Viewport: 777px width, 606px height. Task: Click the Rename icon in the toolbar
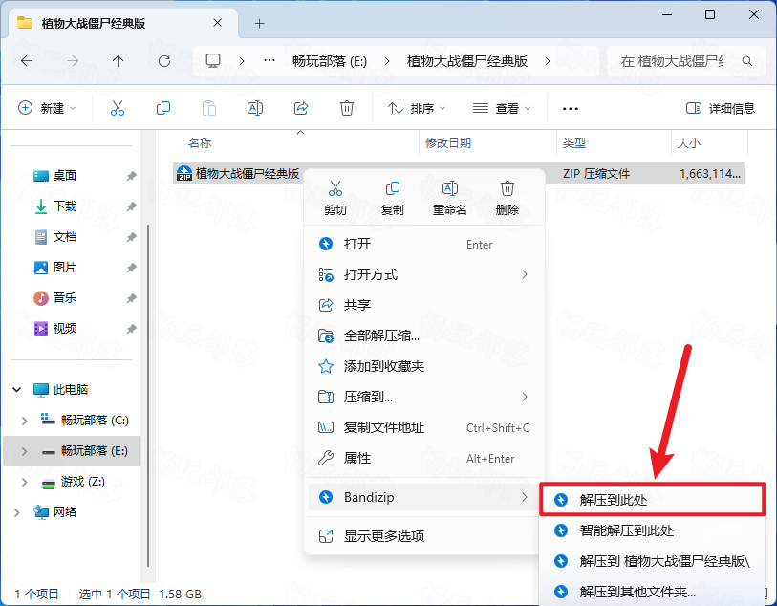[255, 108]
